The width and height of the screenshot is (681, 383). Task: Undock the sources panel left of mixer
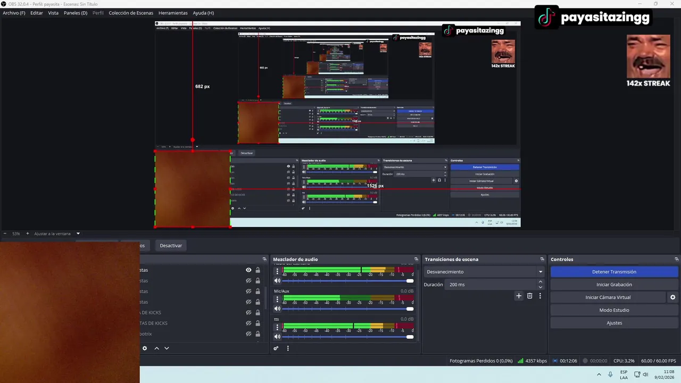tap(264, 259)
